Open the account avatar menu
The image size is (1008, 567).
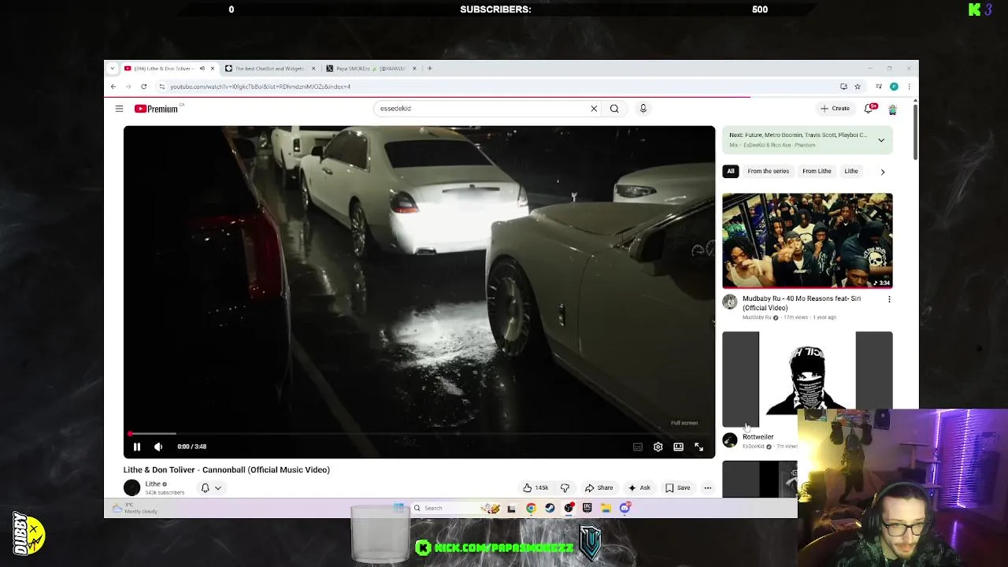(892, 109)
